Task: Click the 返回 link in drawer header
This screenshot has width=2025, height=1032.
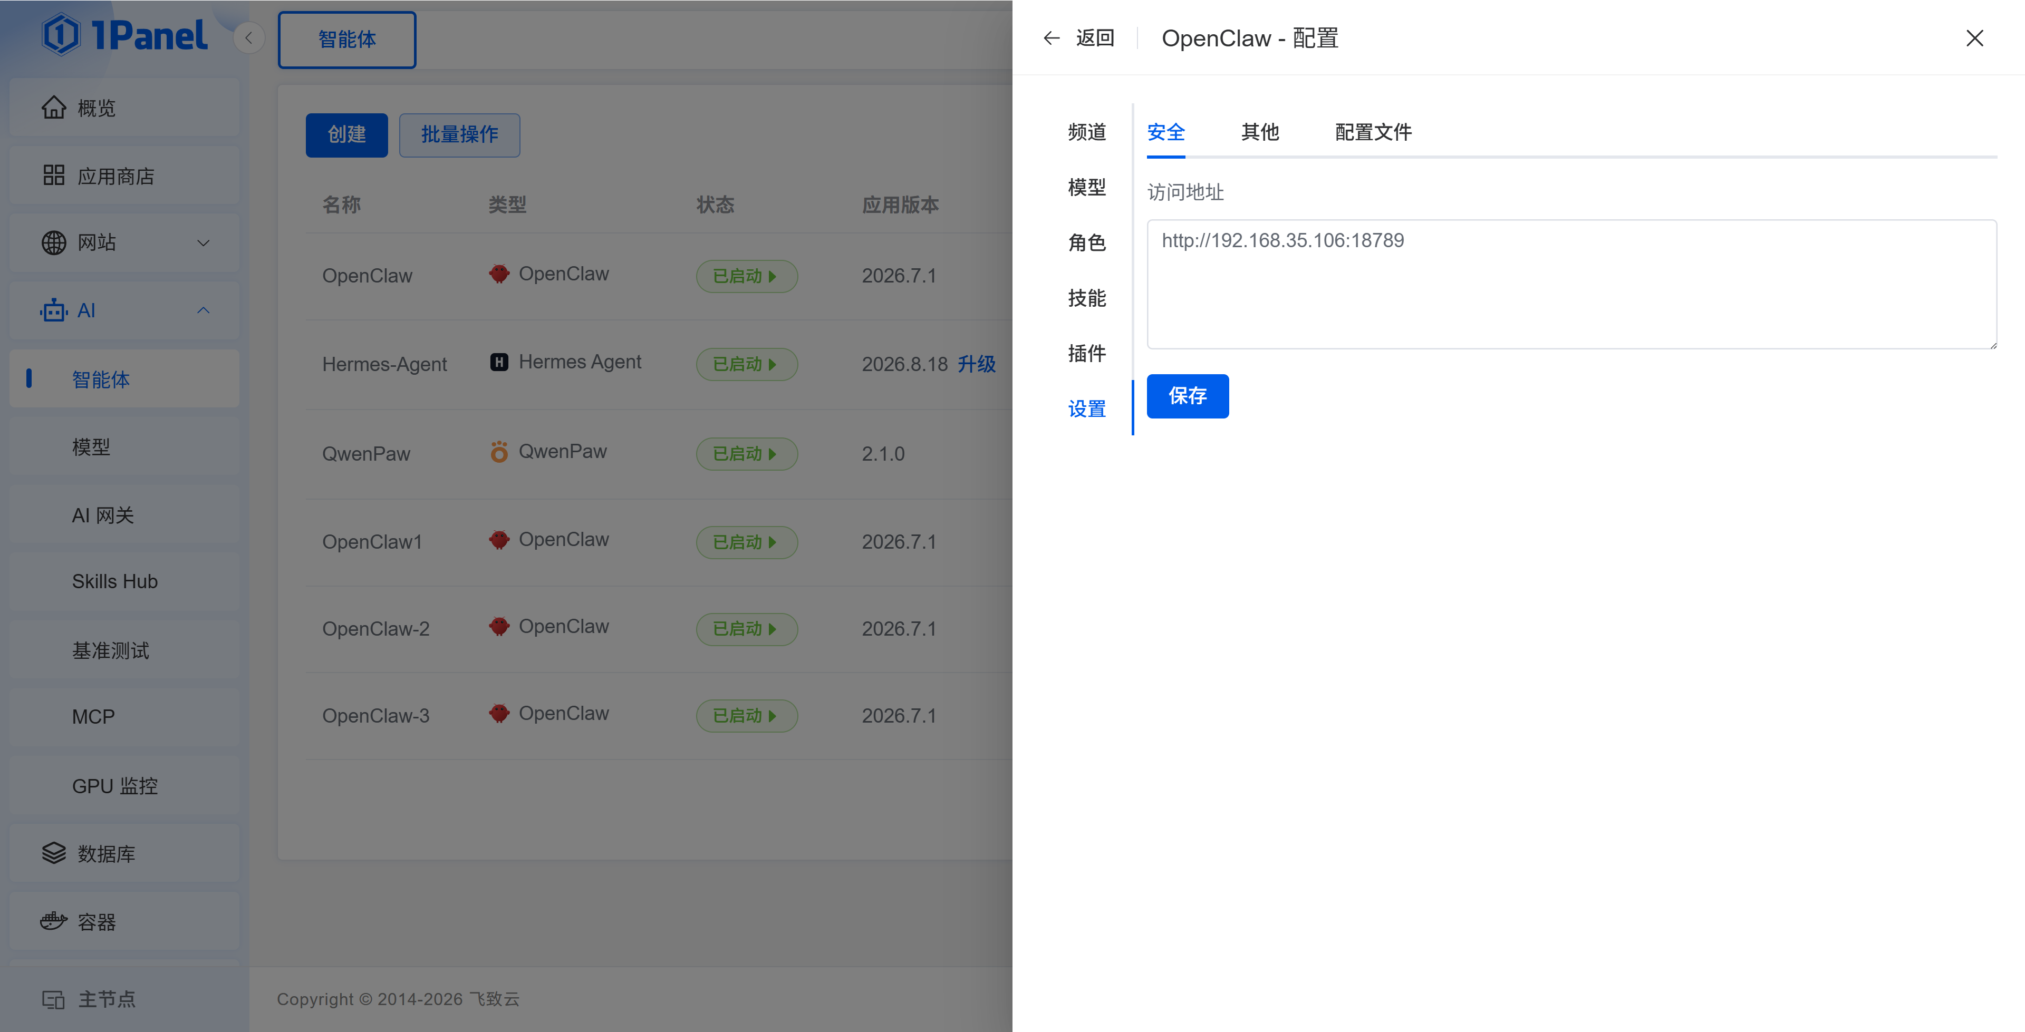Action: [x=1095, y=38]
